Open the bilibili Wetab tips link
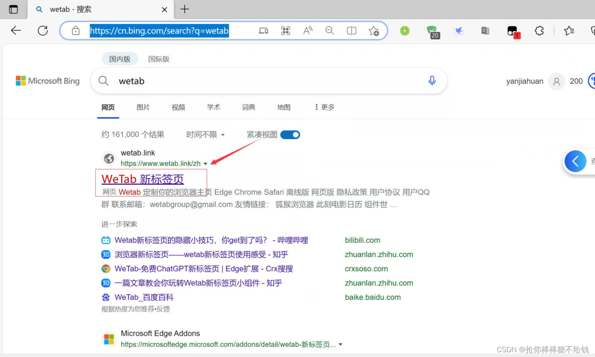595x357 pixels. pyautogui.click(x=211, y=240)
